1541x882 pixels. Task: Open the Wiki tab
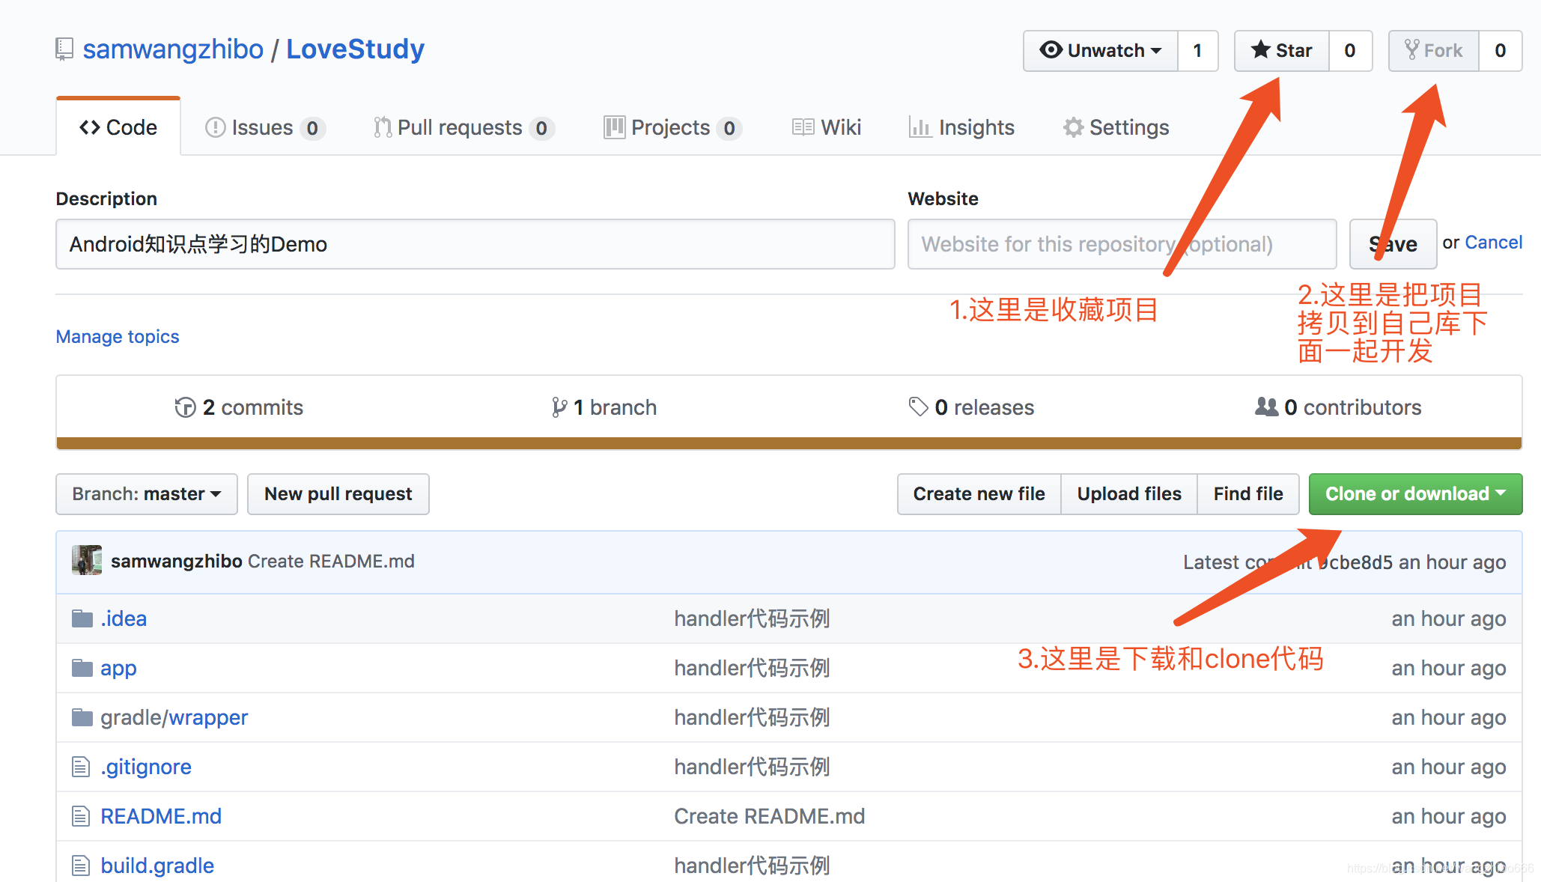[827, 127]
